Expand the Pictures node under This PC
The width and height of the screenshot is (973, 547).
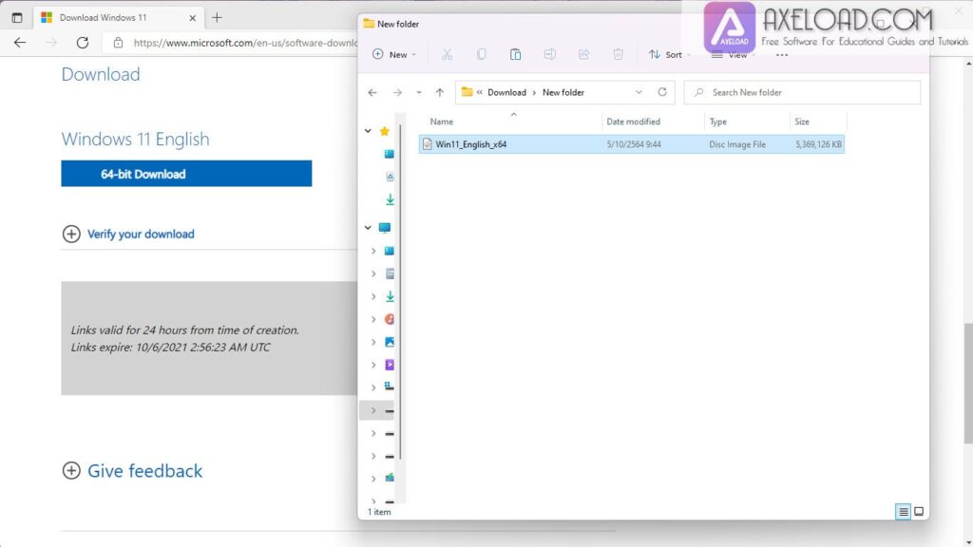[x=373, y=342]
